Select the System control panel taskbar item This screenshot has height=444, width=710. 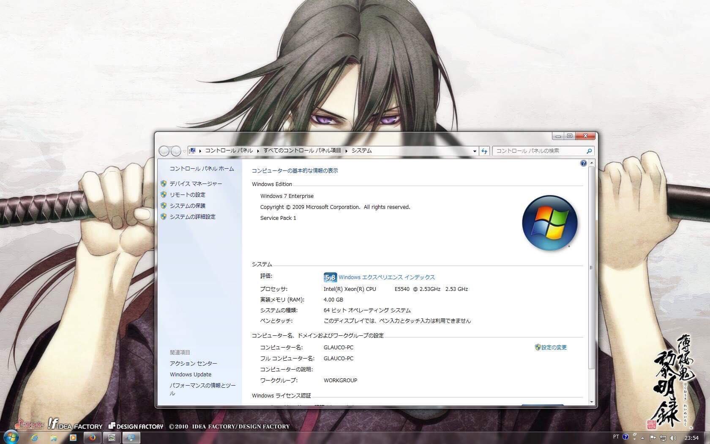[x=131, y=438]
